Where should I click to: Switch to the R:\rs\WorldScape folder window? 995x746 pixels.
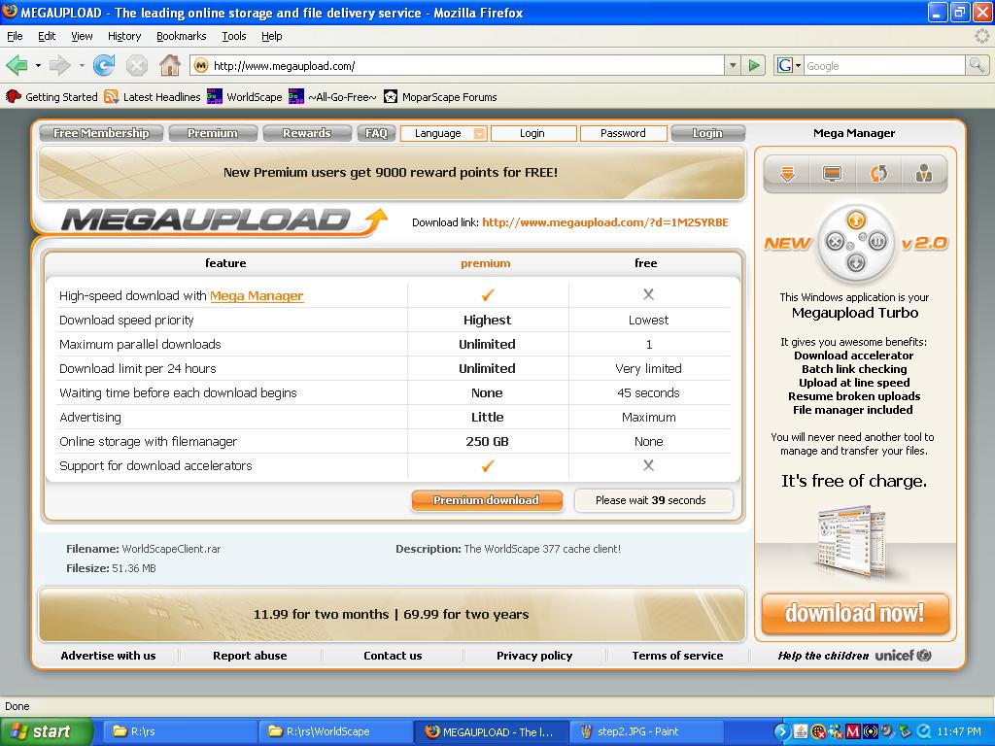pos(336,731)
